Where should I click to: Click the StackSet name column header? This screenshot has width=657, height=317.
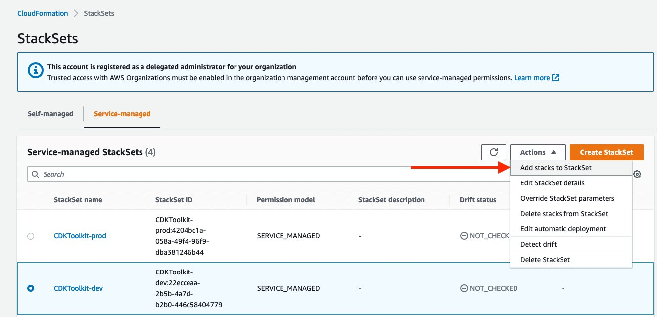click(78, 199)
